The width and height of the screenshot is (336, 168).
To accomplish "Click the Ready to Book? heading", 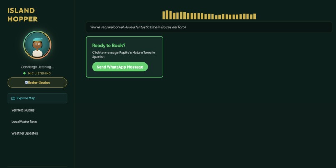I will pyautogui.click(x=109, y=46).
